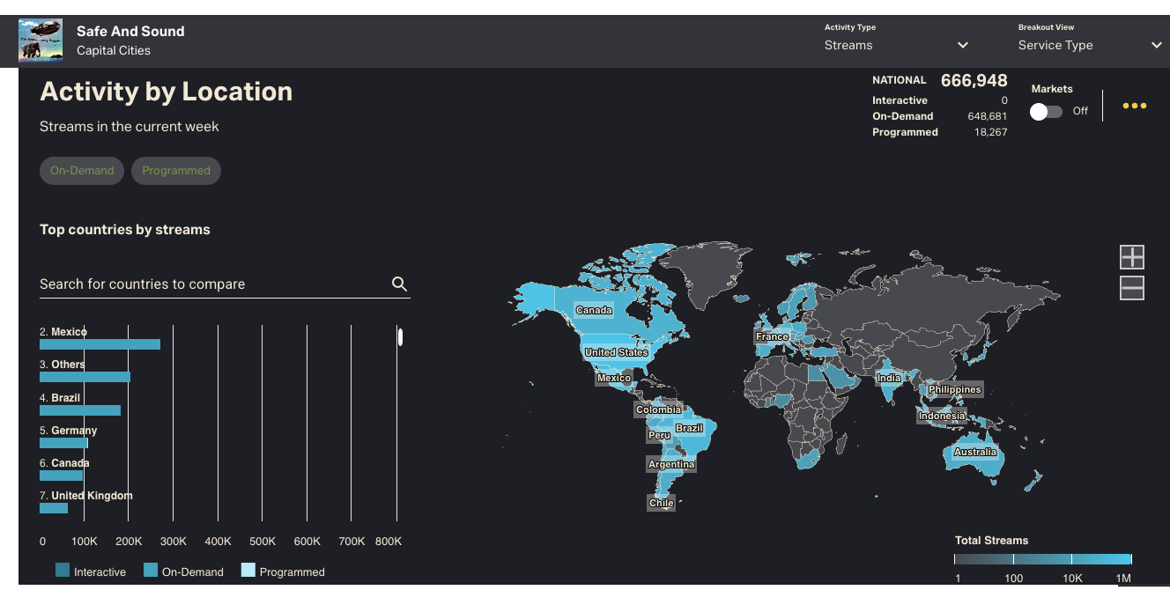Screen dimensions: 1170x590
Task: Click Mexico in the top countries list
Action: [69, 332]
